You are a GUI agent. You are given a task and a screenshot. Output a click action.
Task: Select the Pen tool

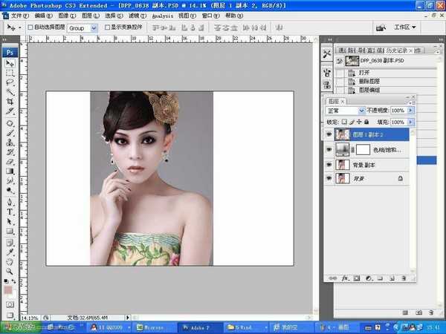pos(10,200)
